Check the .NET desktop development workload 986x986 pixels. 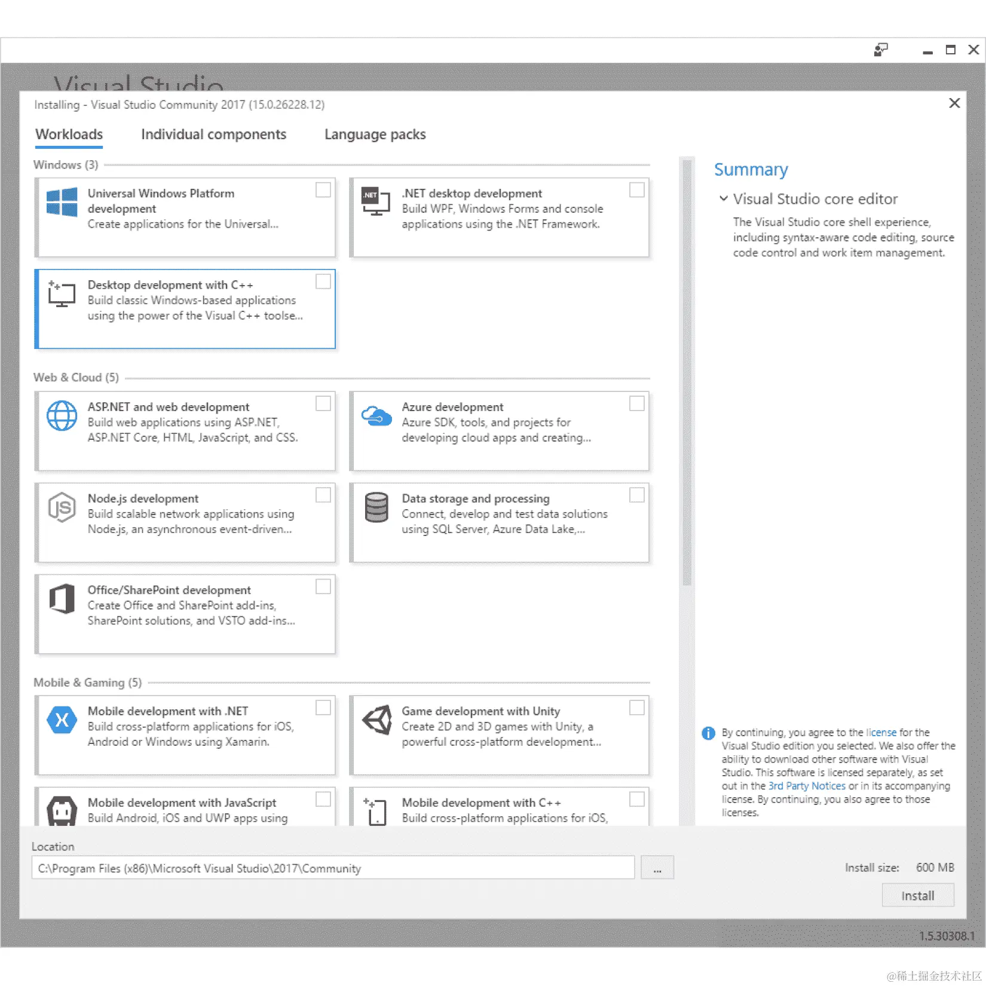click(x=637, y=190)
